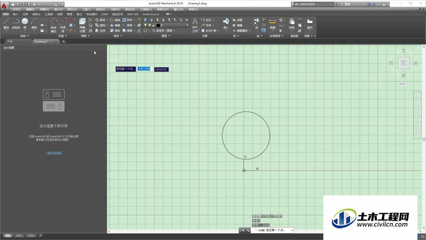Switch to the Insert (插入) ribbon tab
Viewport: 426px width, 240px height.
[15, 14]
